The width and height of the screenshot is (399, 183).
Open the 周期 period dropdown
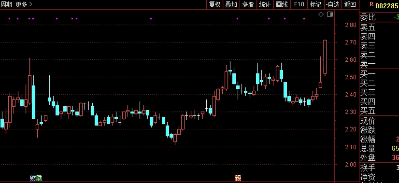point(6,4)
